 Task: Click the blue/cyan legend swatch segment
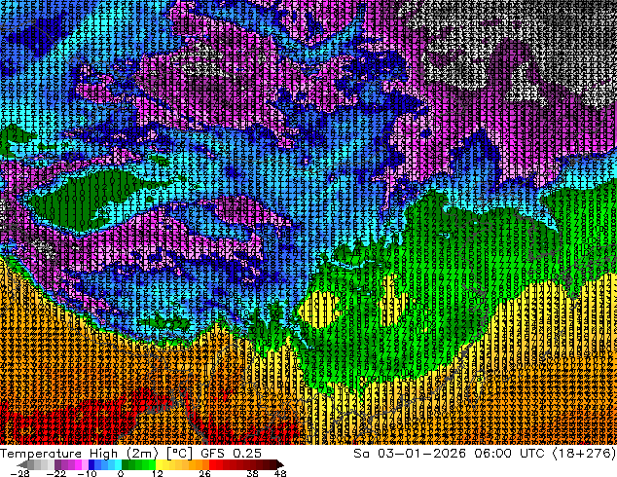click(x=105, y=464)
